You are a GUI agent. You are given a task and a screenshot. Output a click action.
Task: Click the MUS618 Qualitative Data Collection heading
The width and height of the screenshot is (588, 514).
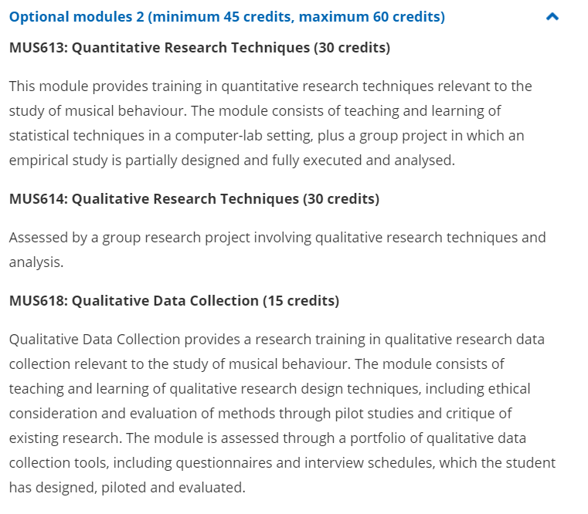pos(174,300)
